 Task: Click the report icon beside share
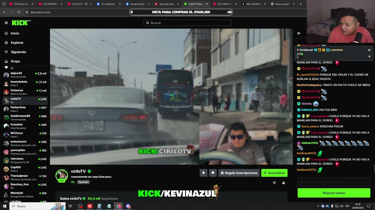coord(284,183)
